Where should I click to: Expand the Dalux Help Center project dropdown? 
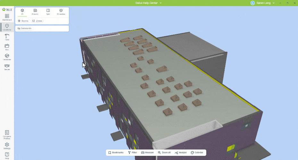pos(149,3)
